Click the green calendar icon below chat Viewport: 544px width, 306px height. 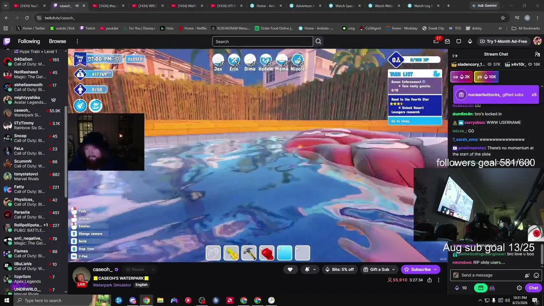[x=481, y=288]
